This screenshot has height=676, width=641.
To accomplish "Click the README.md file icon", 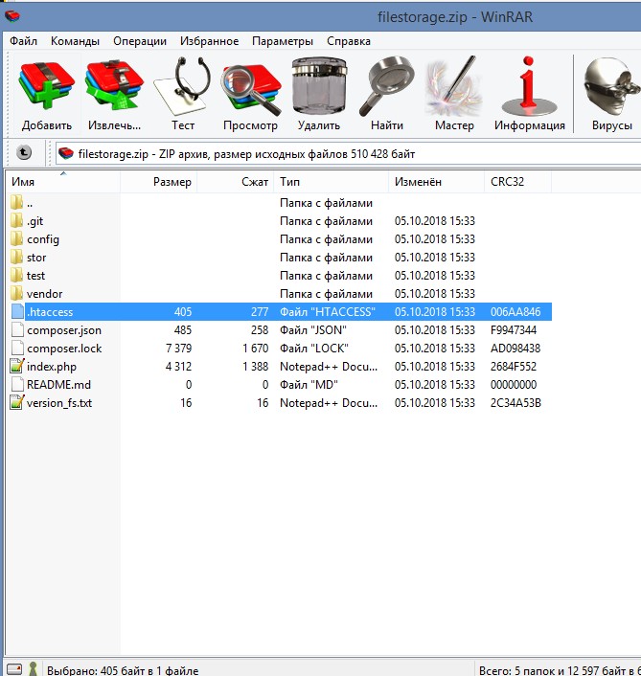I will 17,384.
